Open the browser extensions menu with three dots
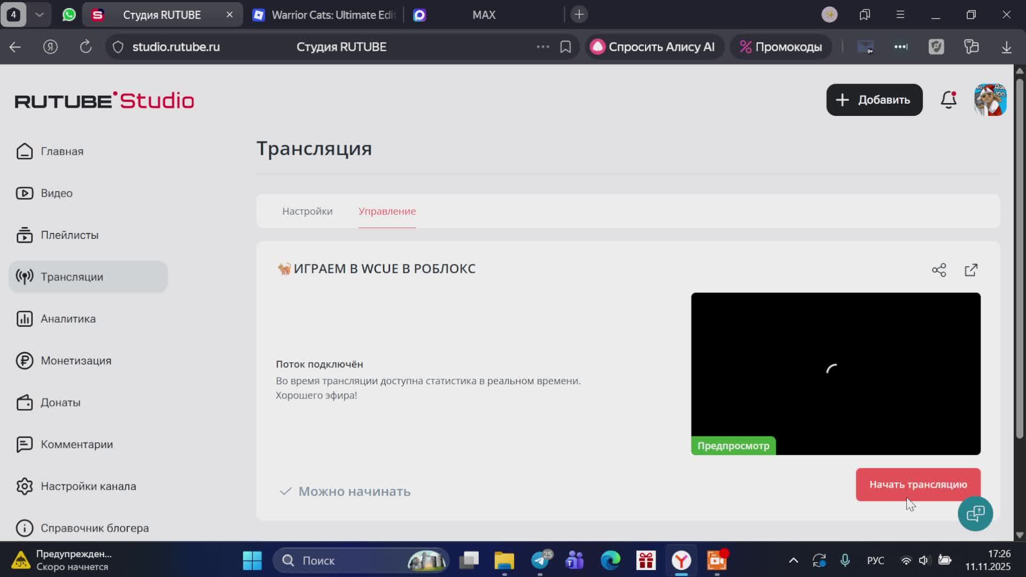 (x=901, y=46)
